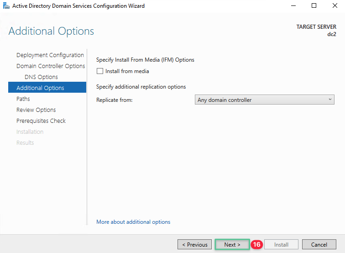The image size is (345, 253).
Task: Open the Prerequisites Check step
Action: [x=41, y=121]
